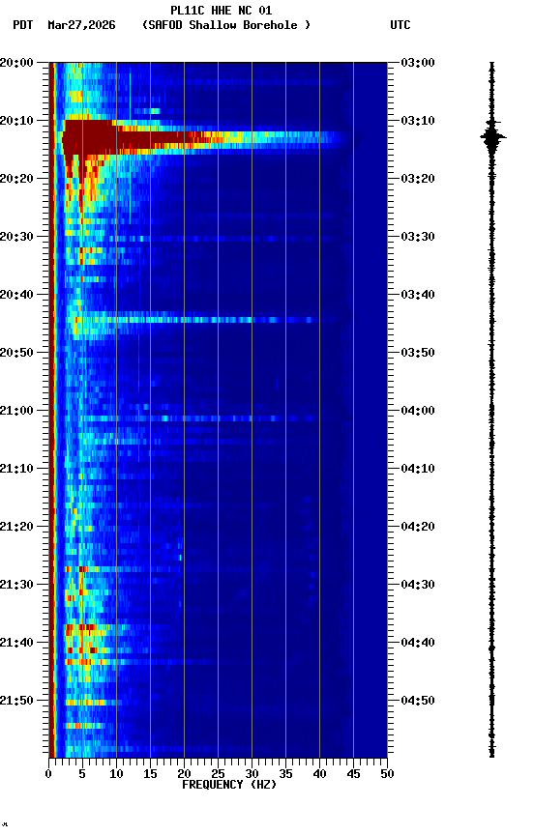Click the '20:20' PDT time label
The width and height of the screenshot is (534, 835).
(16, 179)
